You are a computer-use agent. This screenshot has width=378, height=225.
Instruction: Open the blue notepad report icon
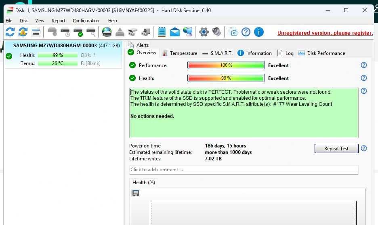162,32
